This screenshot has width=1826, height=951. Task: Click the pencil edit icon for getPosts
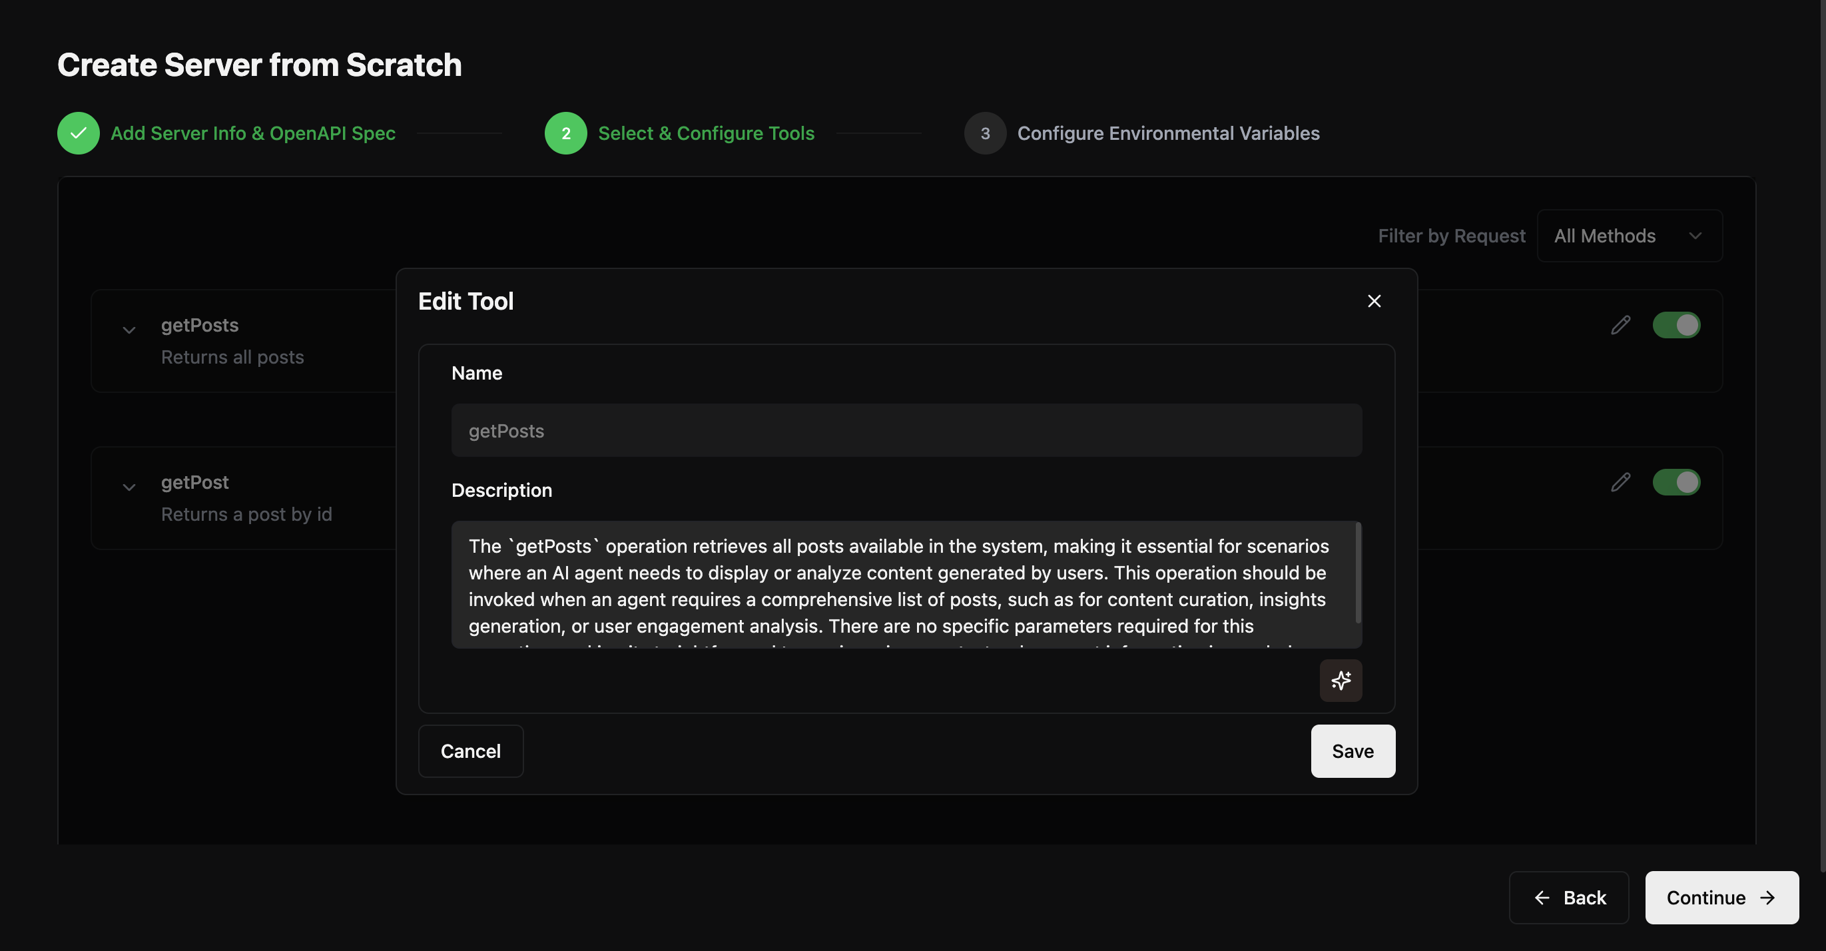1620,325
